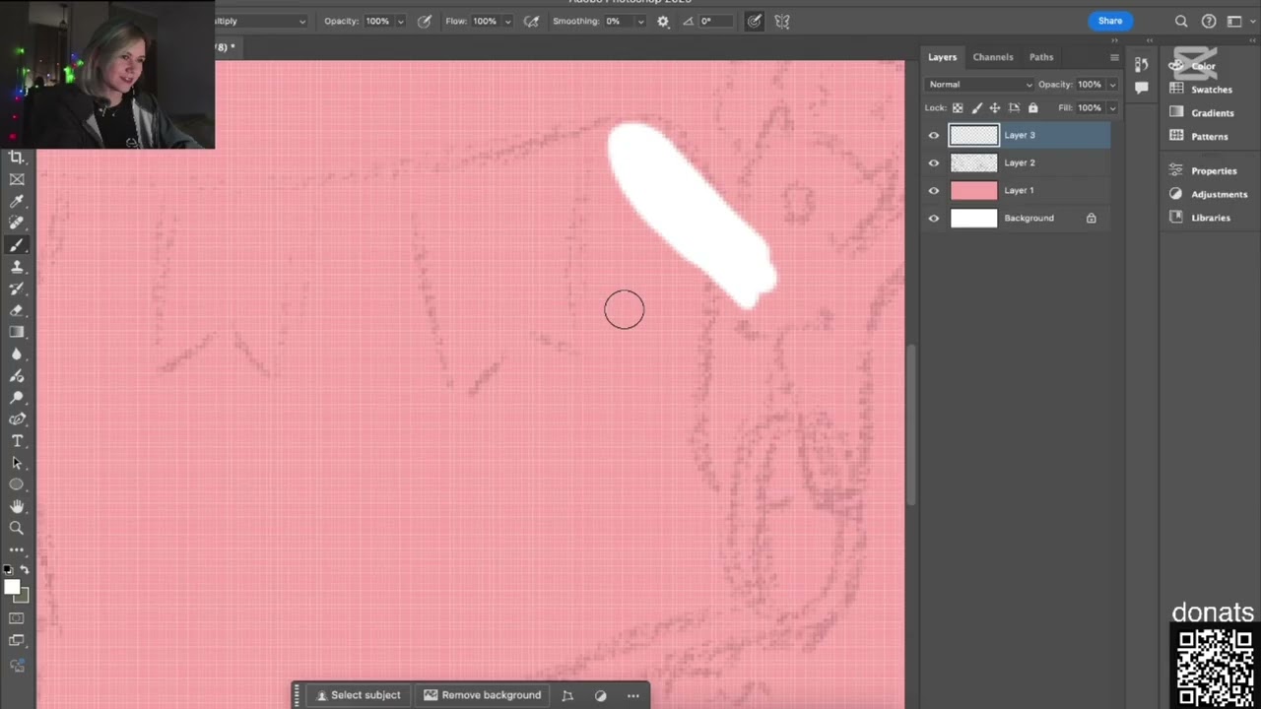1261x709 pixels.
Task: Switch to the Paths tab
Action: pyautogui.click(x=1041, y=57)
